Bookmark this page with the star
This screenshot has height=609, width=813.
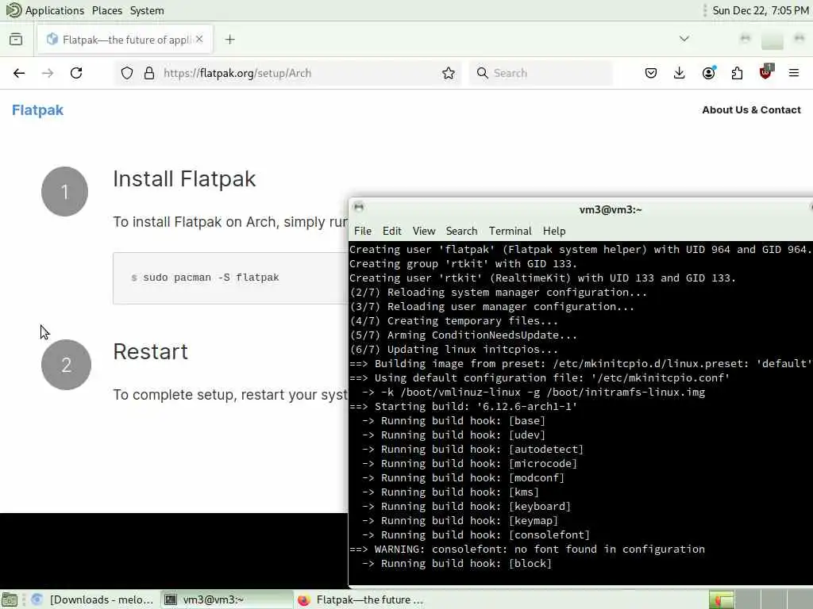click(449, 73)
